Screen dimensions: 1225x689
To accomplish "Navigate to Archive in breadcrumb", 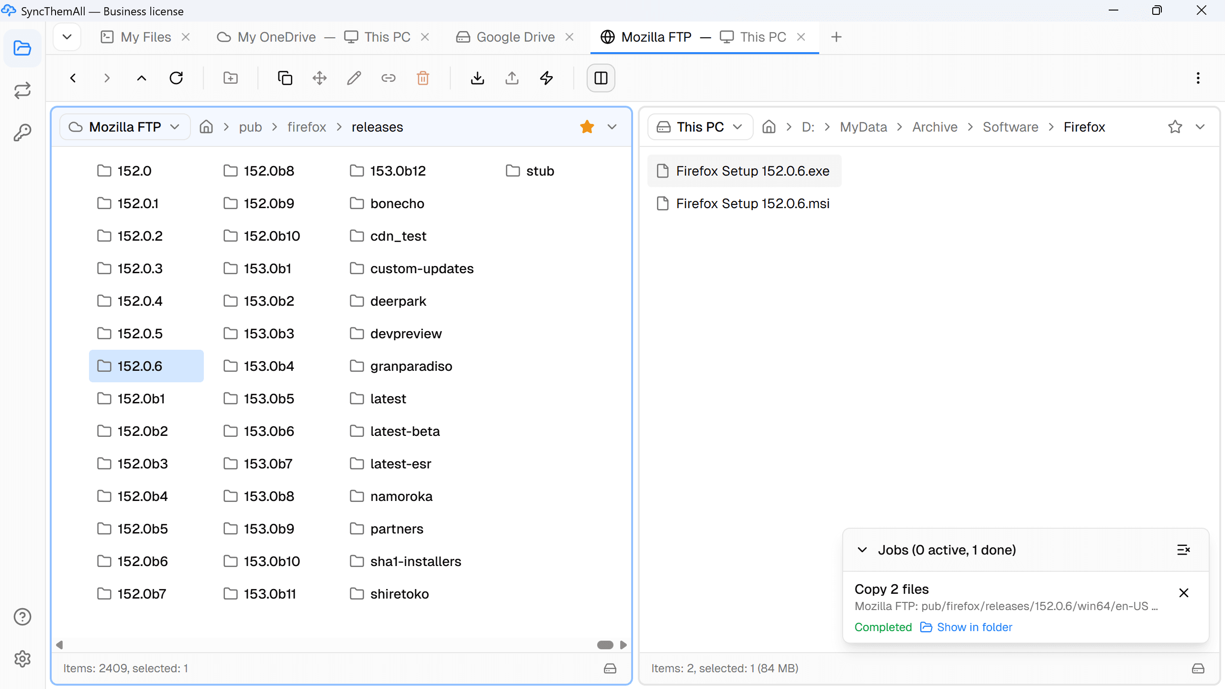I will 935,127.
